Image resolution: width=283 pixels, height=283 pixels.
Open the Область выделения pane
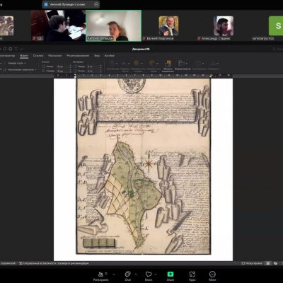168,66
